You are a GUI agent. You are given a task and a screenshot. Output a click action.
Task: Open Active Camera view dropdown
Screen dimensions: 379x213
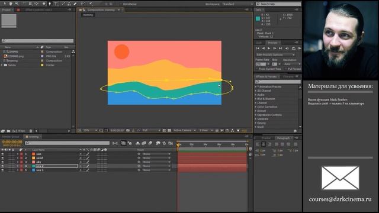pos(184,130)
